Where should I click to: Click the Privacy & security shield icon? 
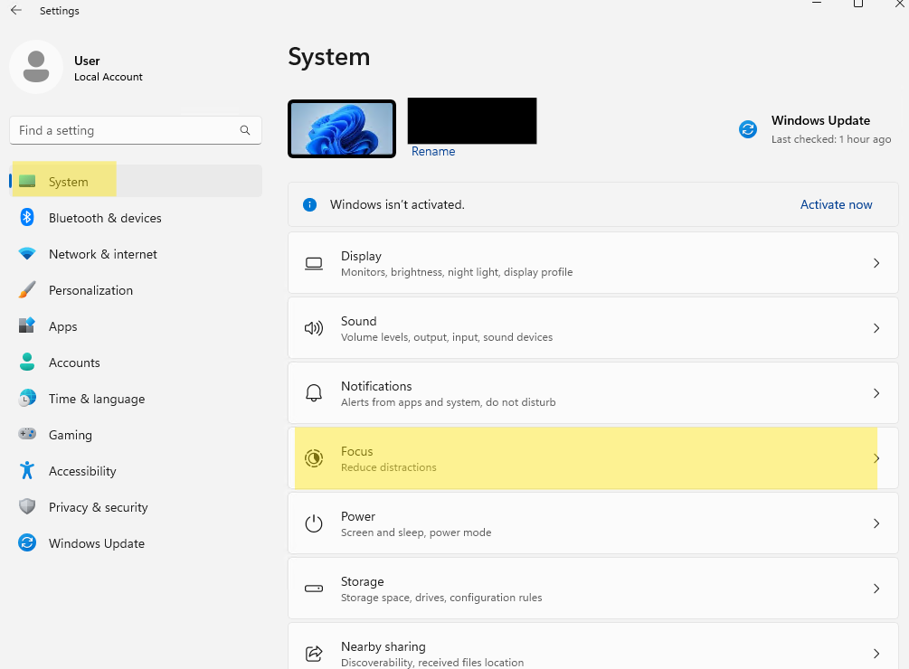[x=27, y=507]
